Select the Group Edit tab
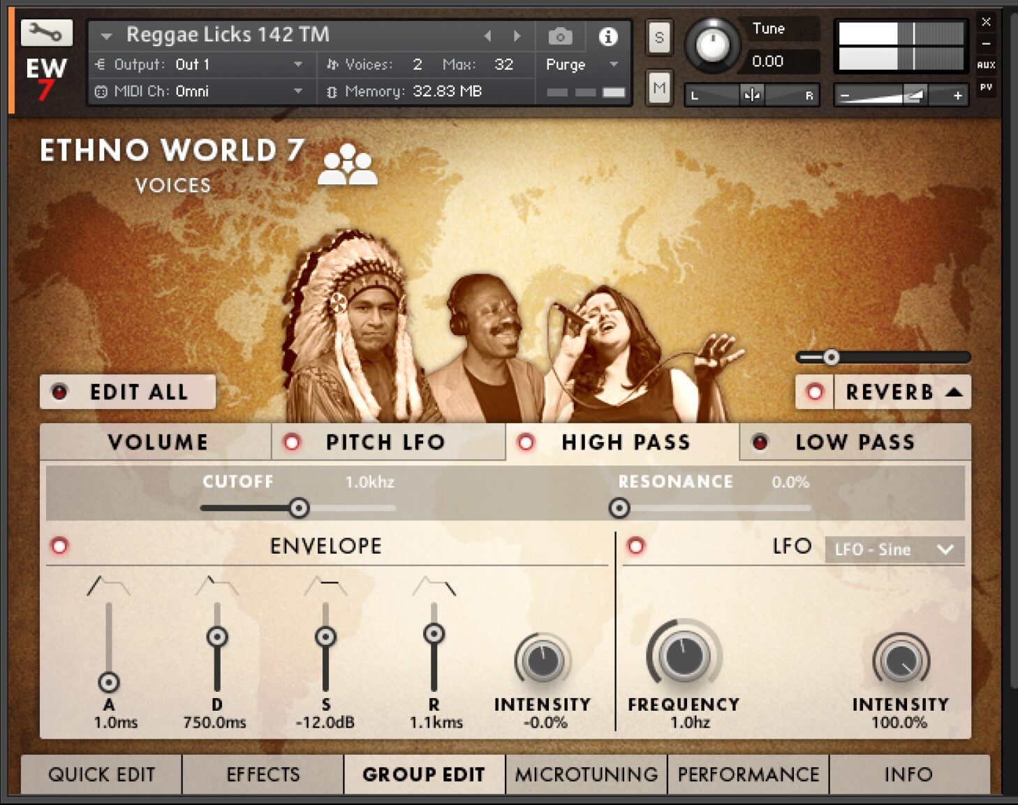 click(425, 774)
